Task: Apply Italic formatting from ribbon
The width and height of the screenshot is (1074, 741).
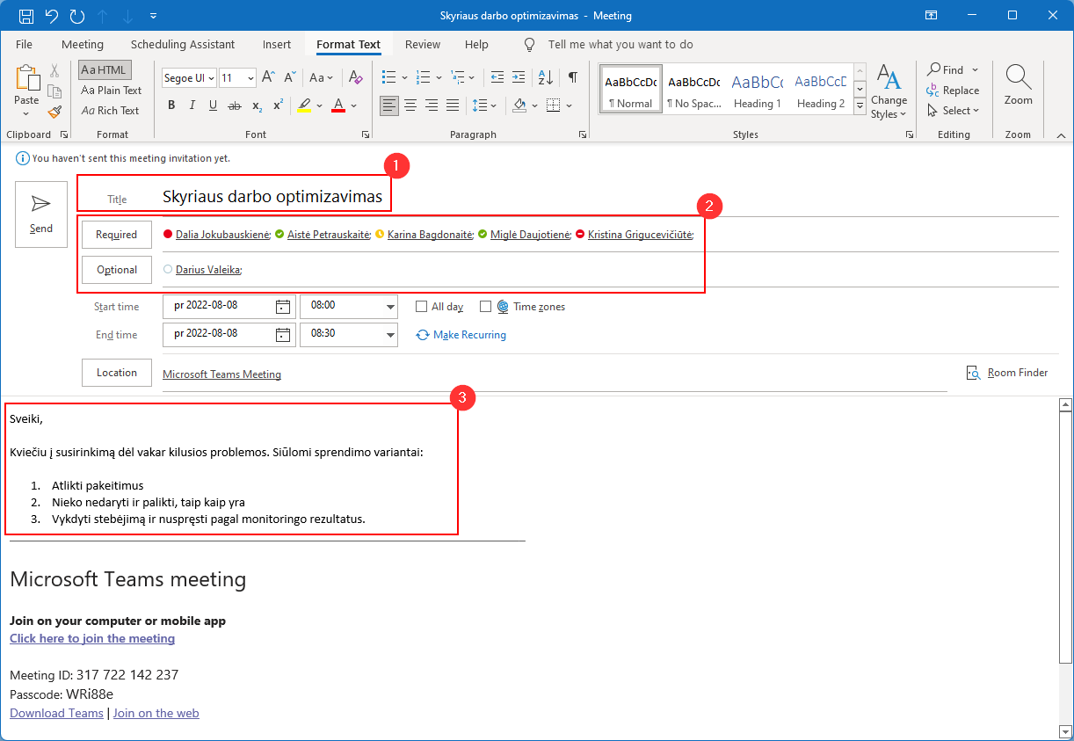Action: point(192,105)
